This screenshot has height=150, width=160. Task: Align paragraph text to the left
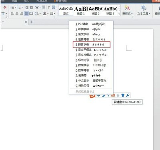[12, 13]
